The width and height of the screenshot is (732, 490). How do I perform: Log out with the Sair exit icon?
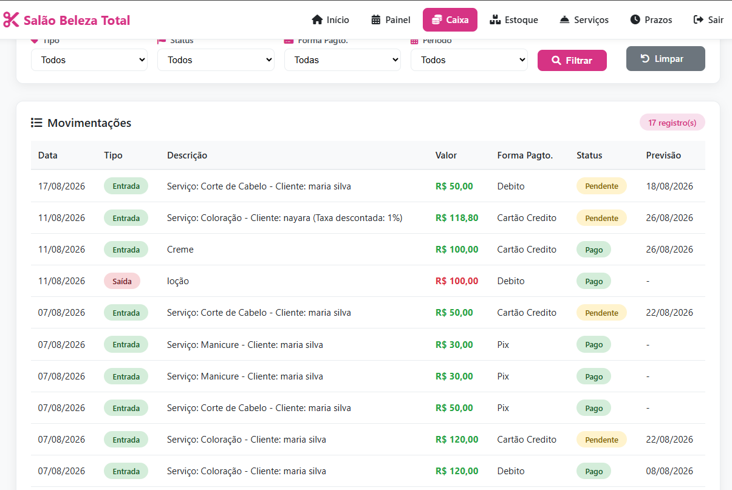point(699,20)
